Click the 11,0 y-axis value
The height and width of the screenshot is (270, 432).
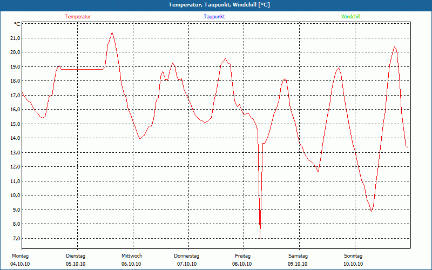tap(16, 181)
